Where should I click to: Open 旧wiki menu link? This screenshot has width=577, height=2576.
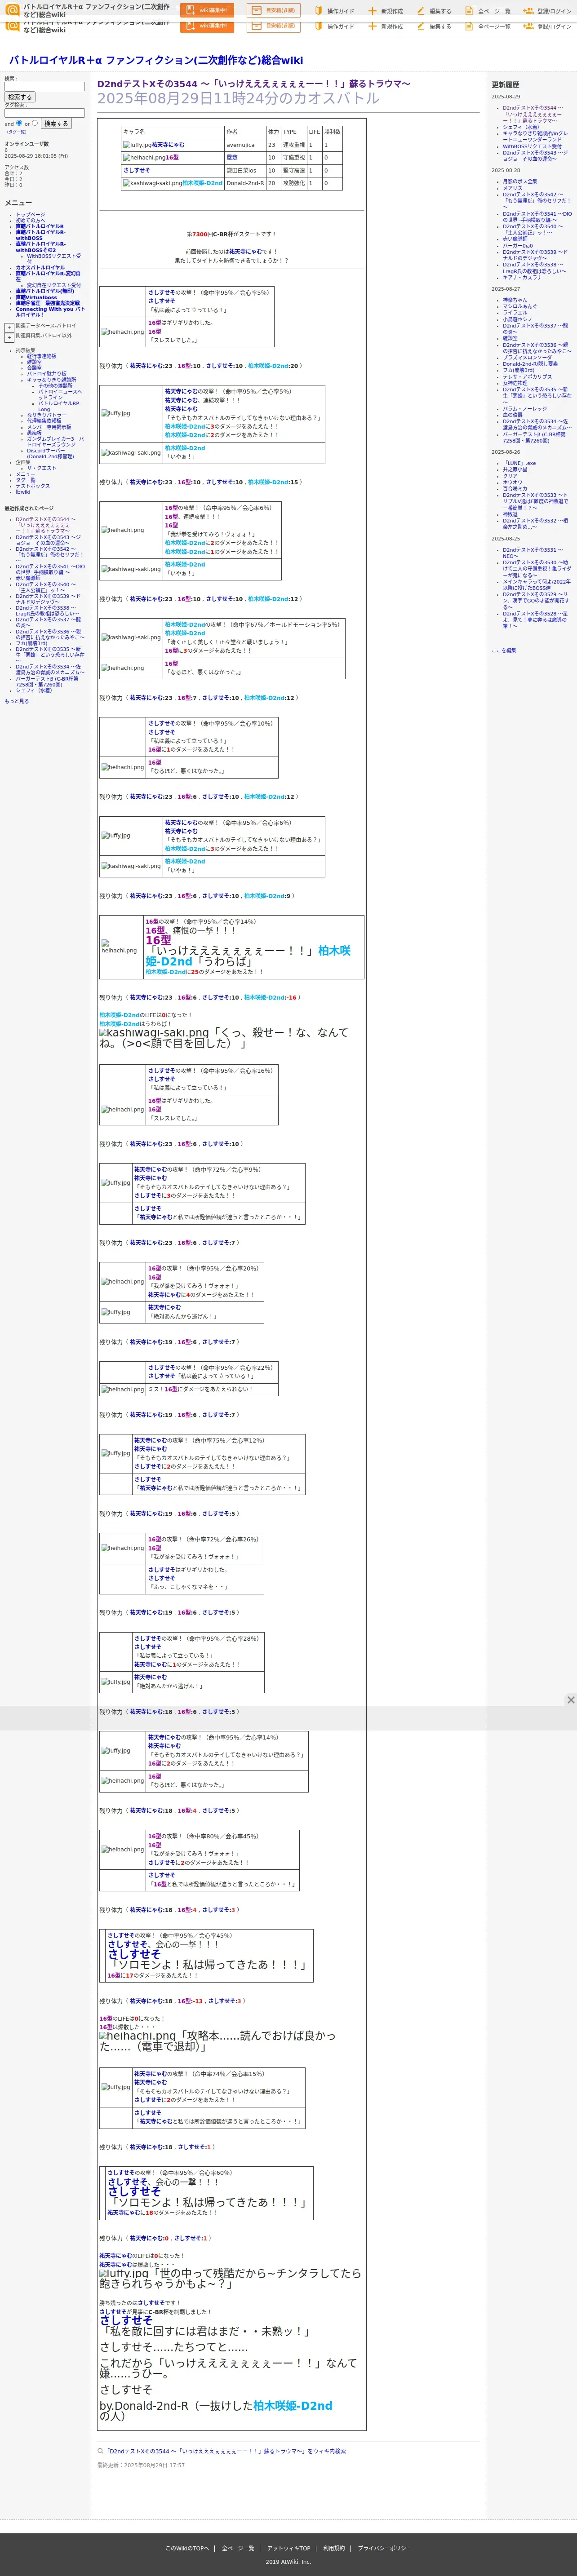point(23,492)
